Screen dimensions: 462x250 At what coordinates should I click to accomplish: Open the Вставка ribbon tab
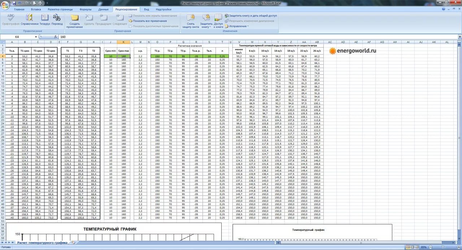point(36,9)
